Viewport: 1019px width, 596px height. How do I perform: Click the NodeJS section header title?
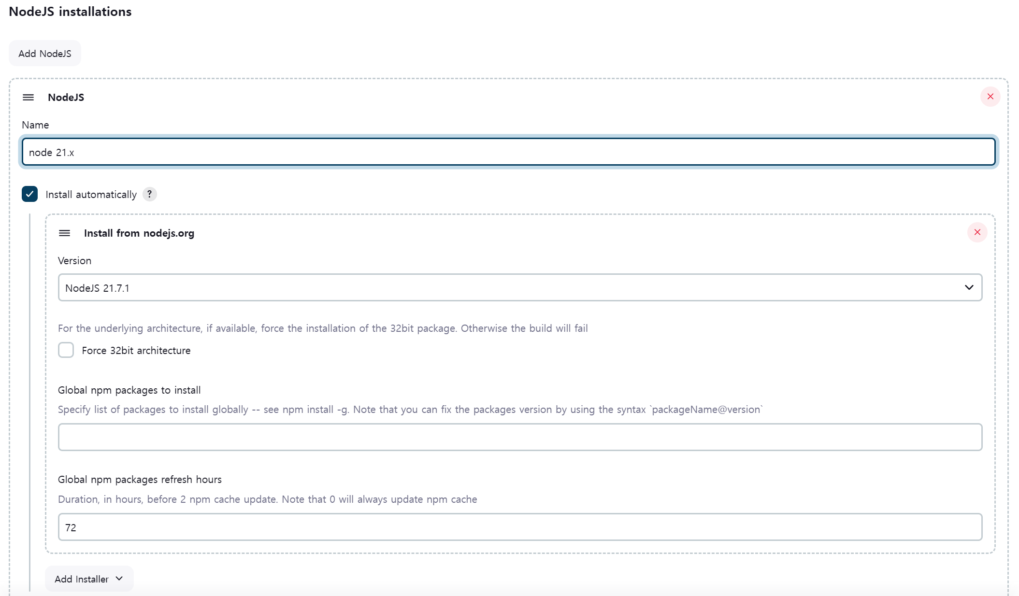click(66, 98)
